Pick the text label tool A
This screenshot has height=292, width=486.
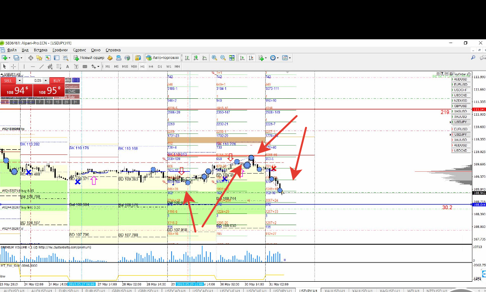[x=67, y=66]
